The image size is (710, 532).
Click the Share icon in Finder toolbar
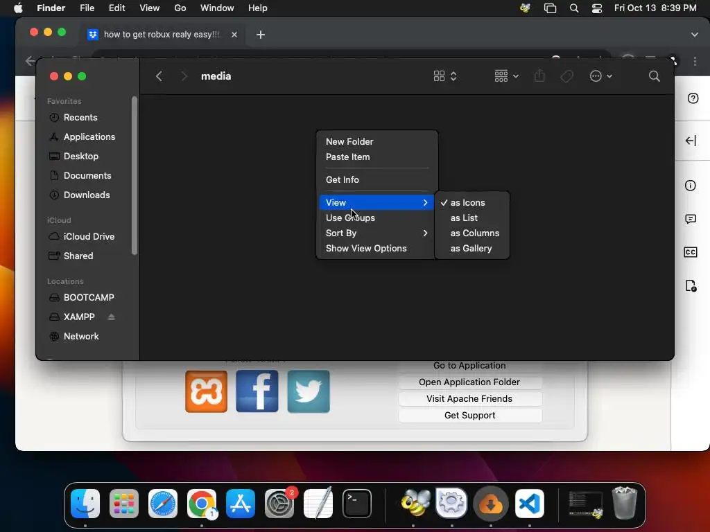[x=539, y=76]
